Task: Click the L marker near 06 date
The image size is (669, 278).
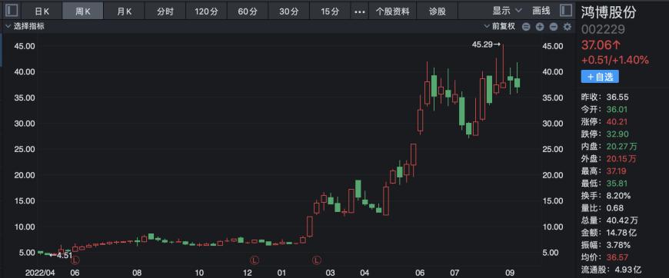Action: (x=75, y=260)
